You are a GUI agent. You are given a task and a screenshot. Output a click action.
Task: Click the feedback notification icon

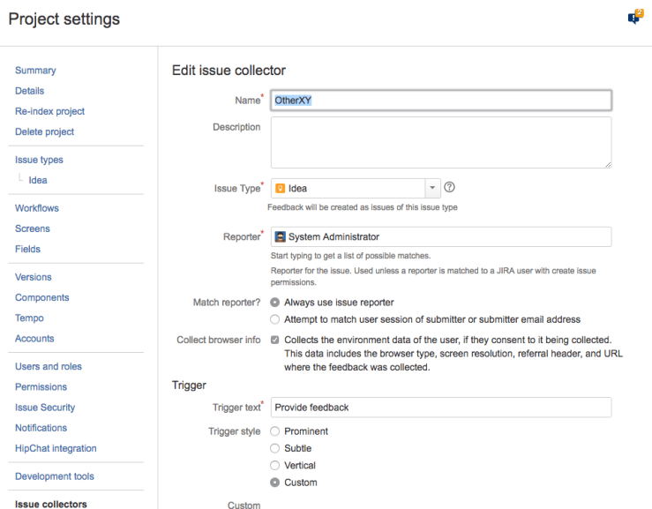click(633, 17)
